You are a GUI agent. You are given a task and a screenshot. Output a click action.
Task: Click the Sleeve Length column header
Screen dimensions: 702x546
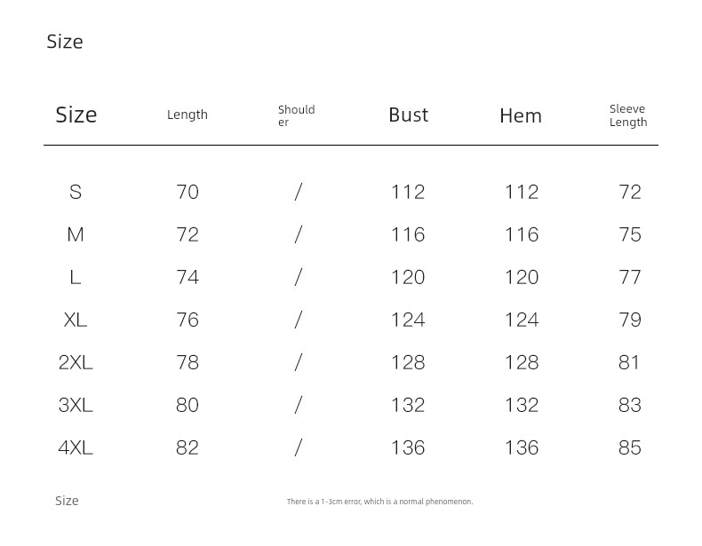pyautogui.click(x=628, y=115)
